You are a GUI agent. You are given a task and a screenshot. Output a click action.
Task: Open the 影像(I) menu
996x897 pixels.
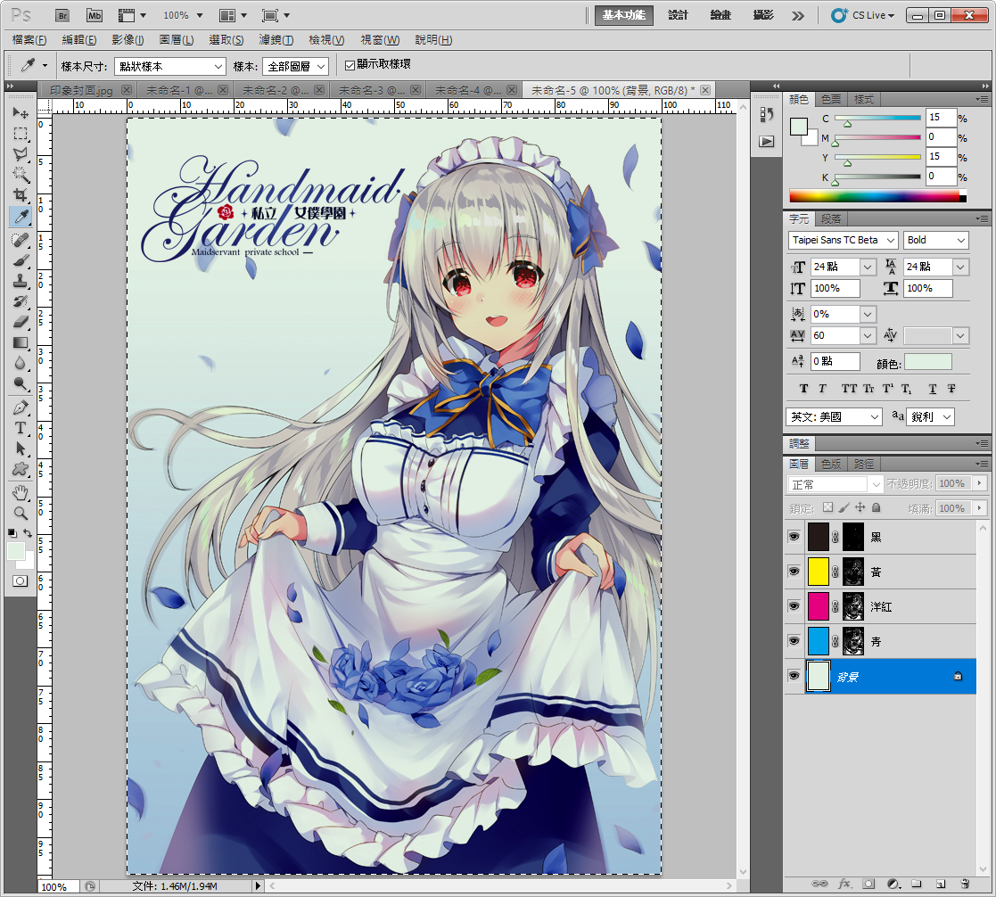click(128, 40)
